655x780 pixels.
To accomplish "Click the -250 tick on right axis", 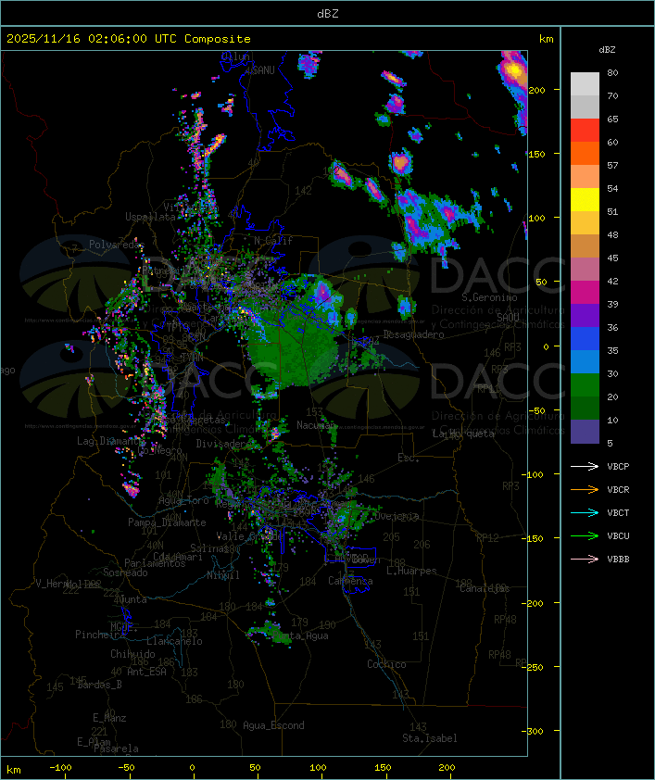I will click(535, 667).
